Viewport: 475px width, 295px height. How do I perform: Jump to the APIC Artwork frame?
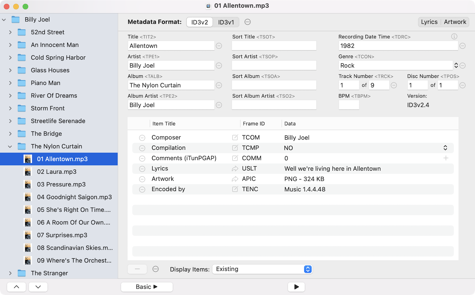[235, 179]
